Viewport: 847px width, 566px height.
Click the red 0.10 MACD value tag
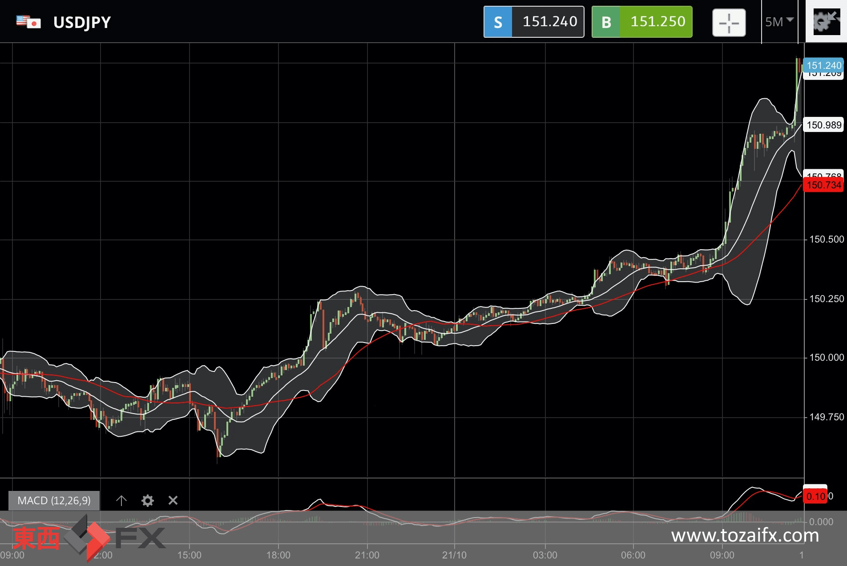point(815,496)
